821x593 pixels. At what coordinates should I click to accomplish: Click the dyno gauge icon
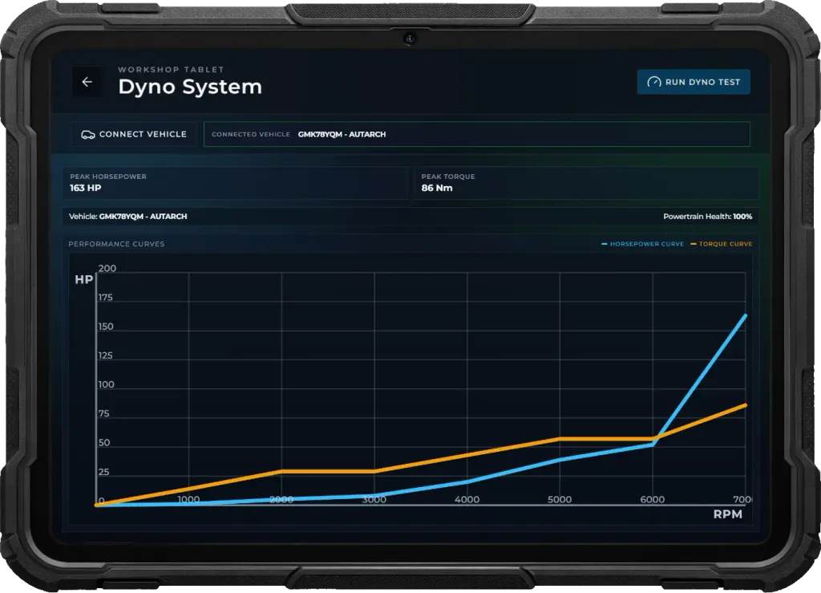654,82
